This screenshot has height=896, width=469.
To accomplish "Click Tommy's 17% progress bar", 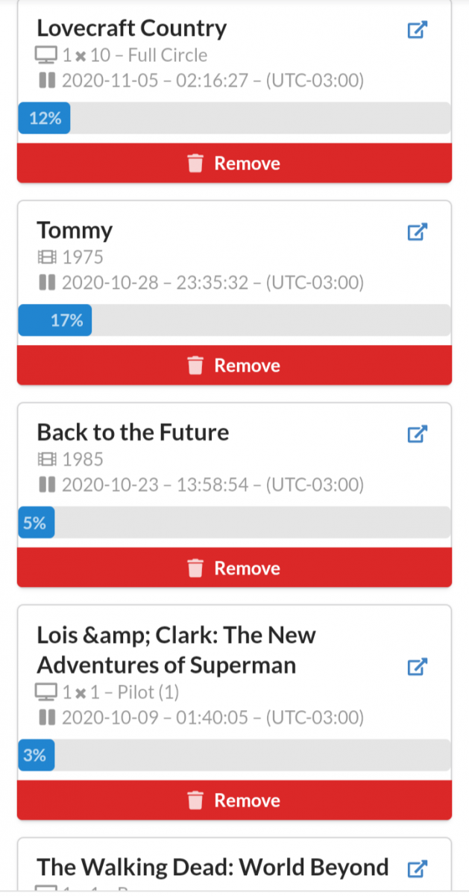I will pos(234,320).
